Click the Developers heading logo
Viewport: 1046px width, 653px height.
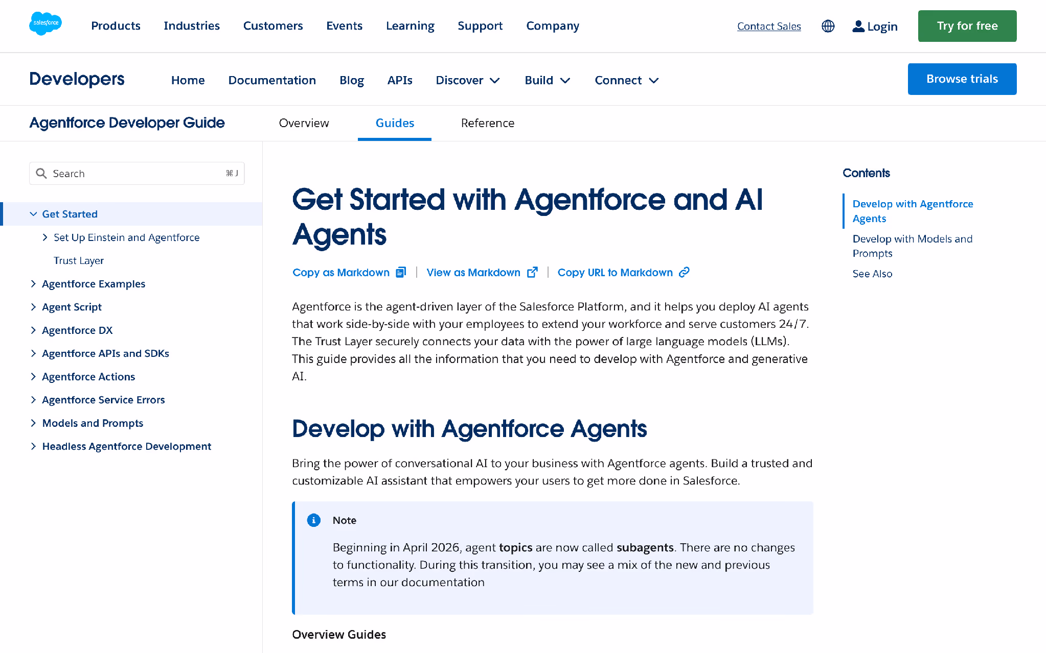click(x=77, y=79)
